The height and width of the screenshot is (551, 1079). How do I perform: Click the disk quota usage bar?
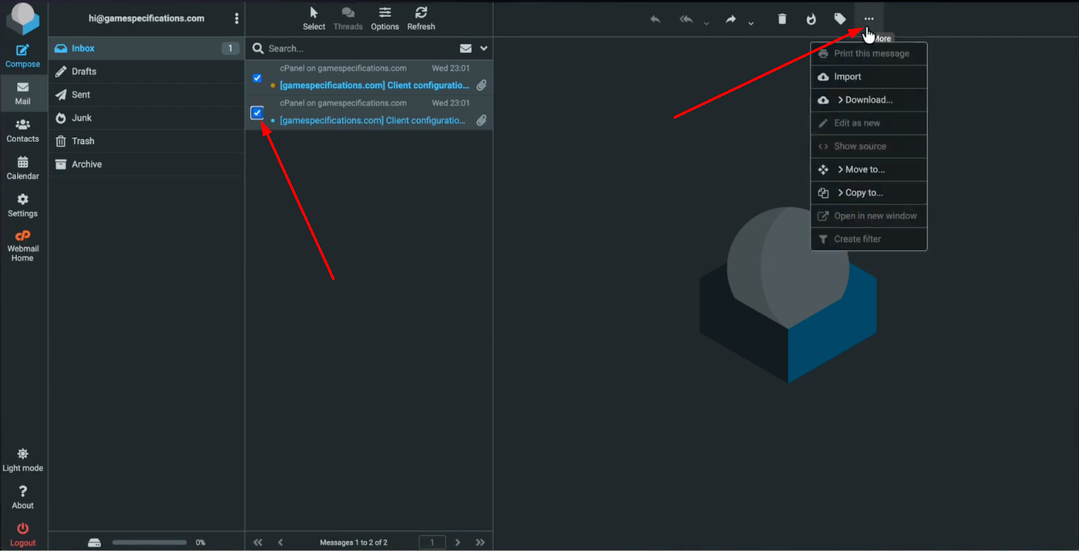click(x=149, y=543)
